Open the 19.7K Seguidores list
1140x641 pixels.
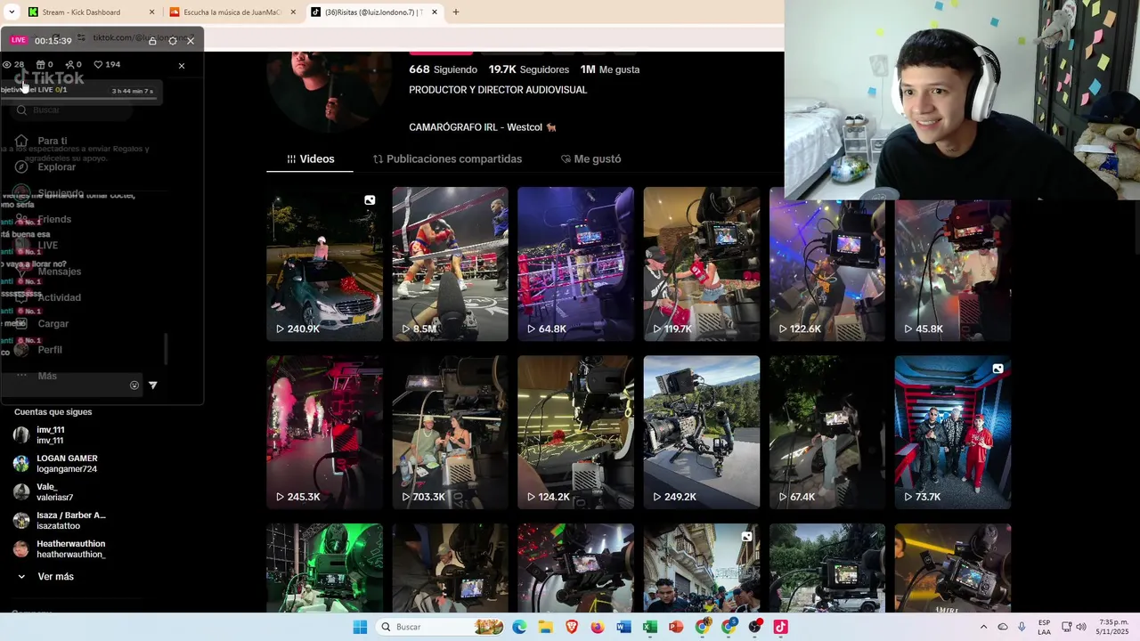tap(528, 69)
